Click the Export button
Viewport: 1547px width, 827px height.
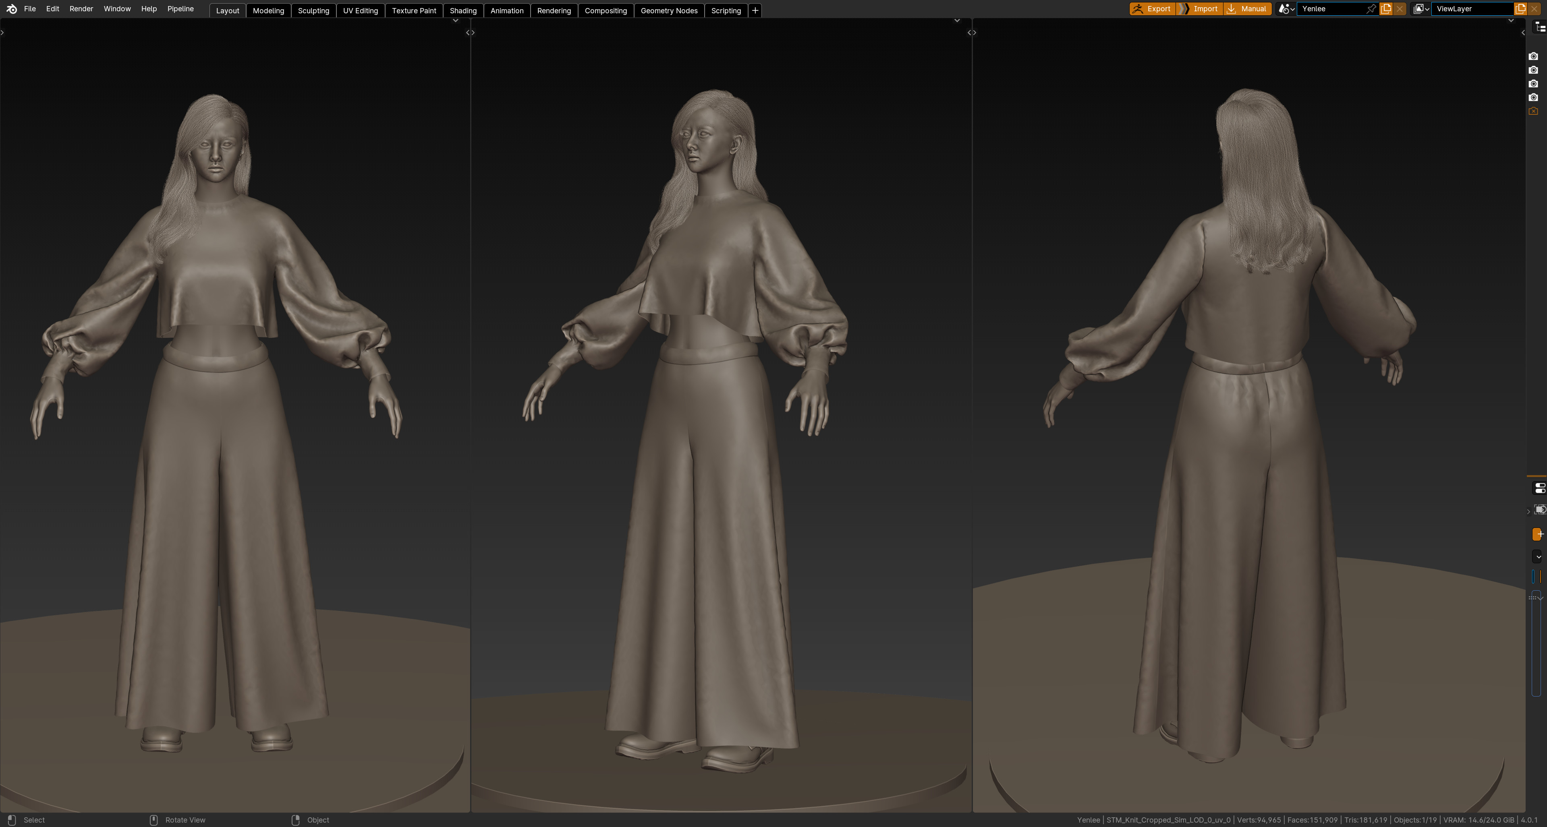click(1152, 9)
